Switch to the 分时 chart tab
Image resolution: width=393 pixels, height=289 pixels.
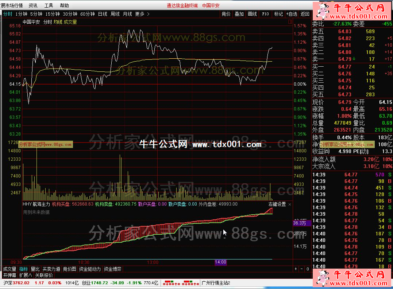point(8,14)
